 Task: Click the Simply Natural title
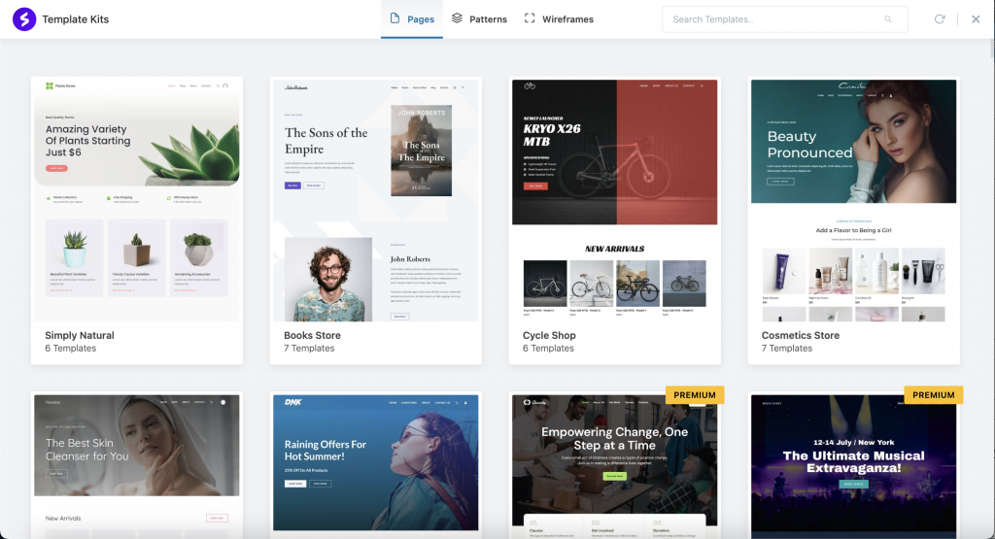(80, 335)
